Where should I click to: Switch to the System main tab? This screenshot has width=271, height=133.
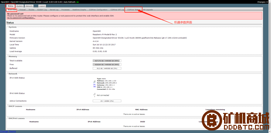[x=19, y=6]
